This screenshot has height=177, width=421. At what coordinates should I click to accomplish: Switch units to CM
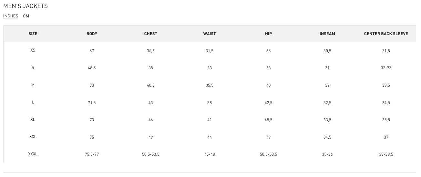(x=26, y=16)
